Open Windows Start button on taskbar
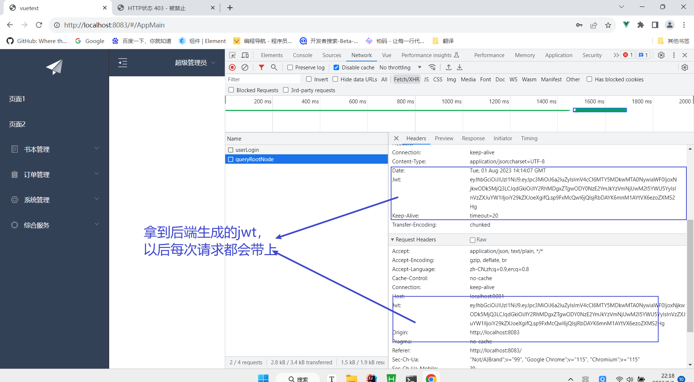 [x=263, y=378]
